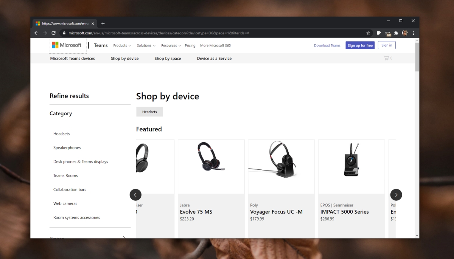
Task: Show next featured devices in carousel
Action: (396, 195)
